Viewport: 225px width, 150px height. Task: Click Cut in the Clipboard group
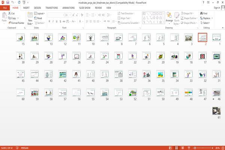point(11,14)
